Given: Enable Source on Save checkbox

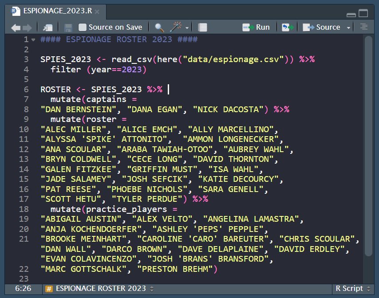Looking at the screenshot, I should pos(83,27).
